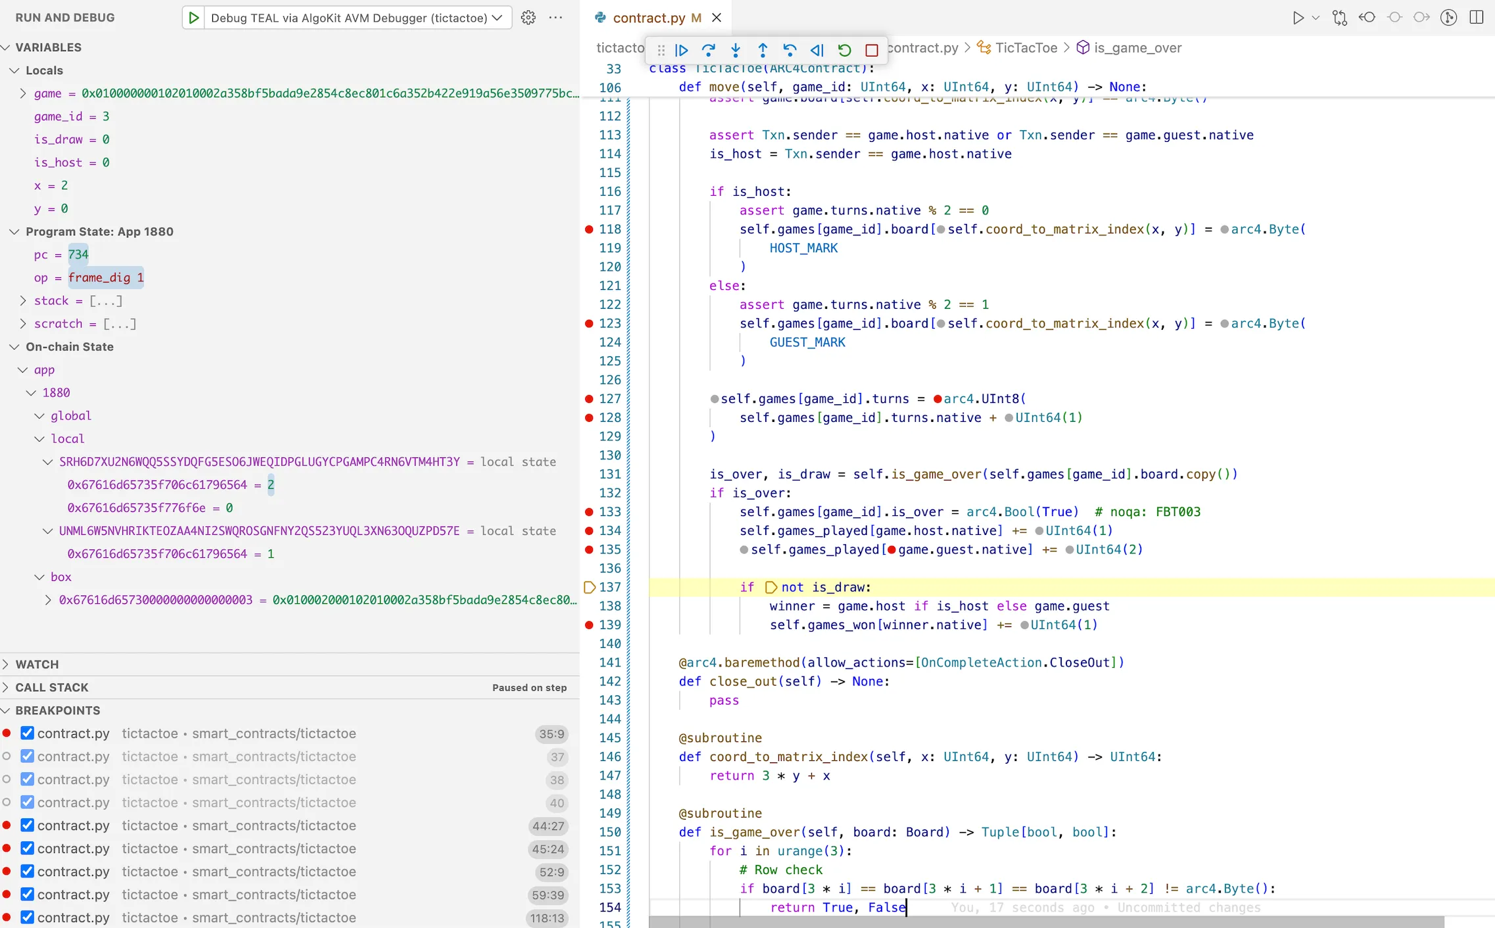Image resolution: width=1495 pixels, height=928 pixels.
Task: Expand the stack variable in Locals
Action: coord(24,300)
